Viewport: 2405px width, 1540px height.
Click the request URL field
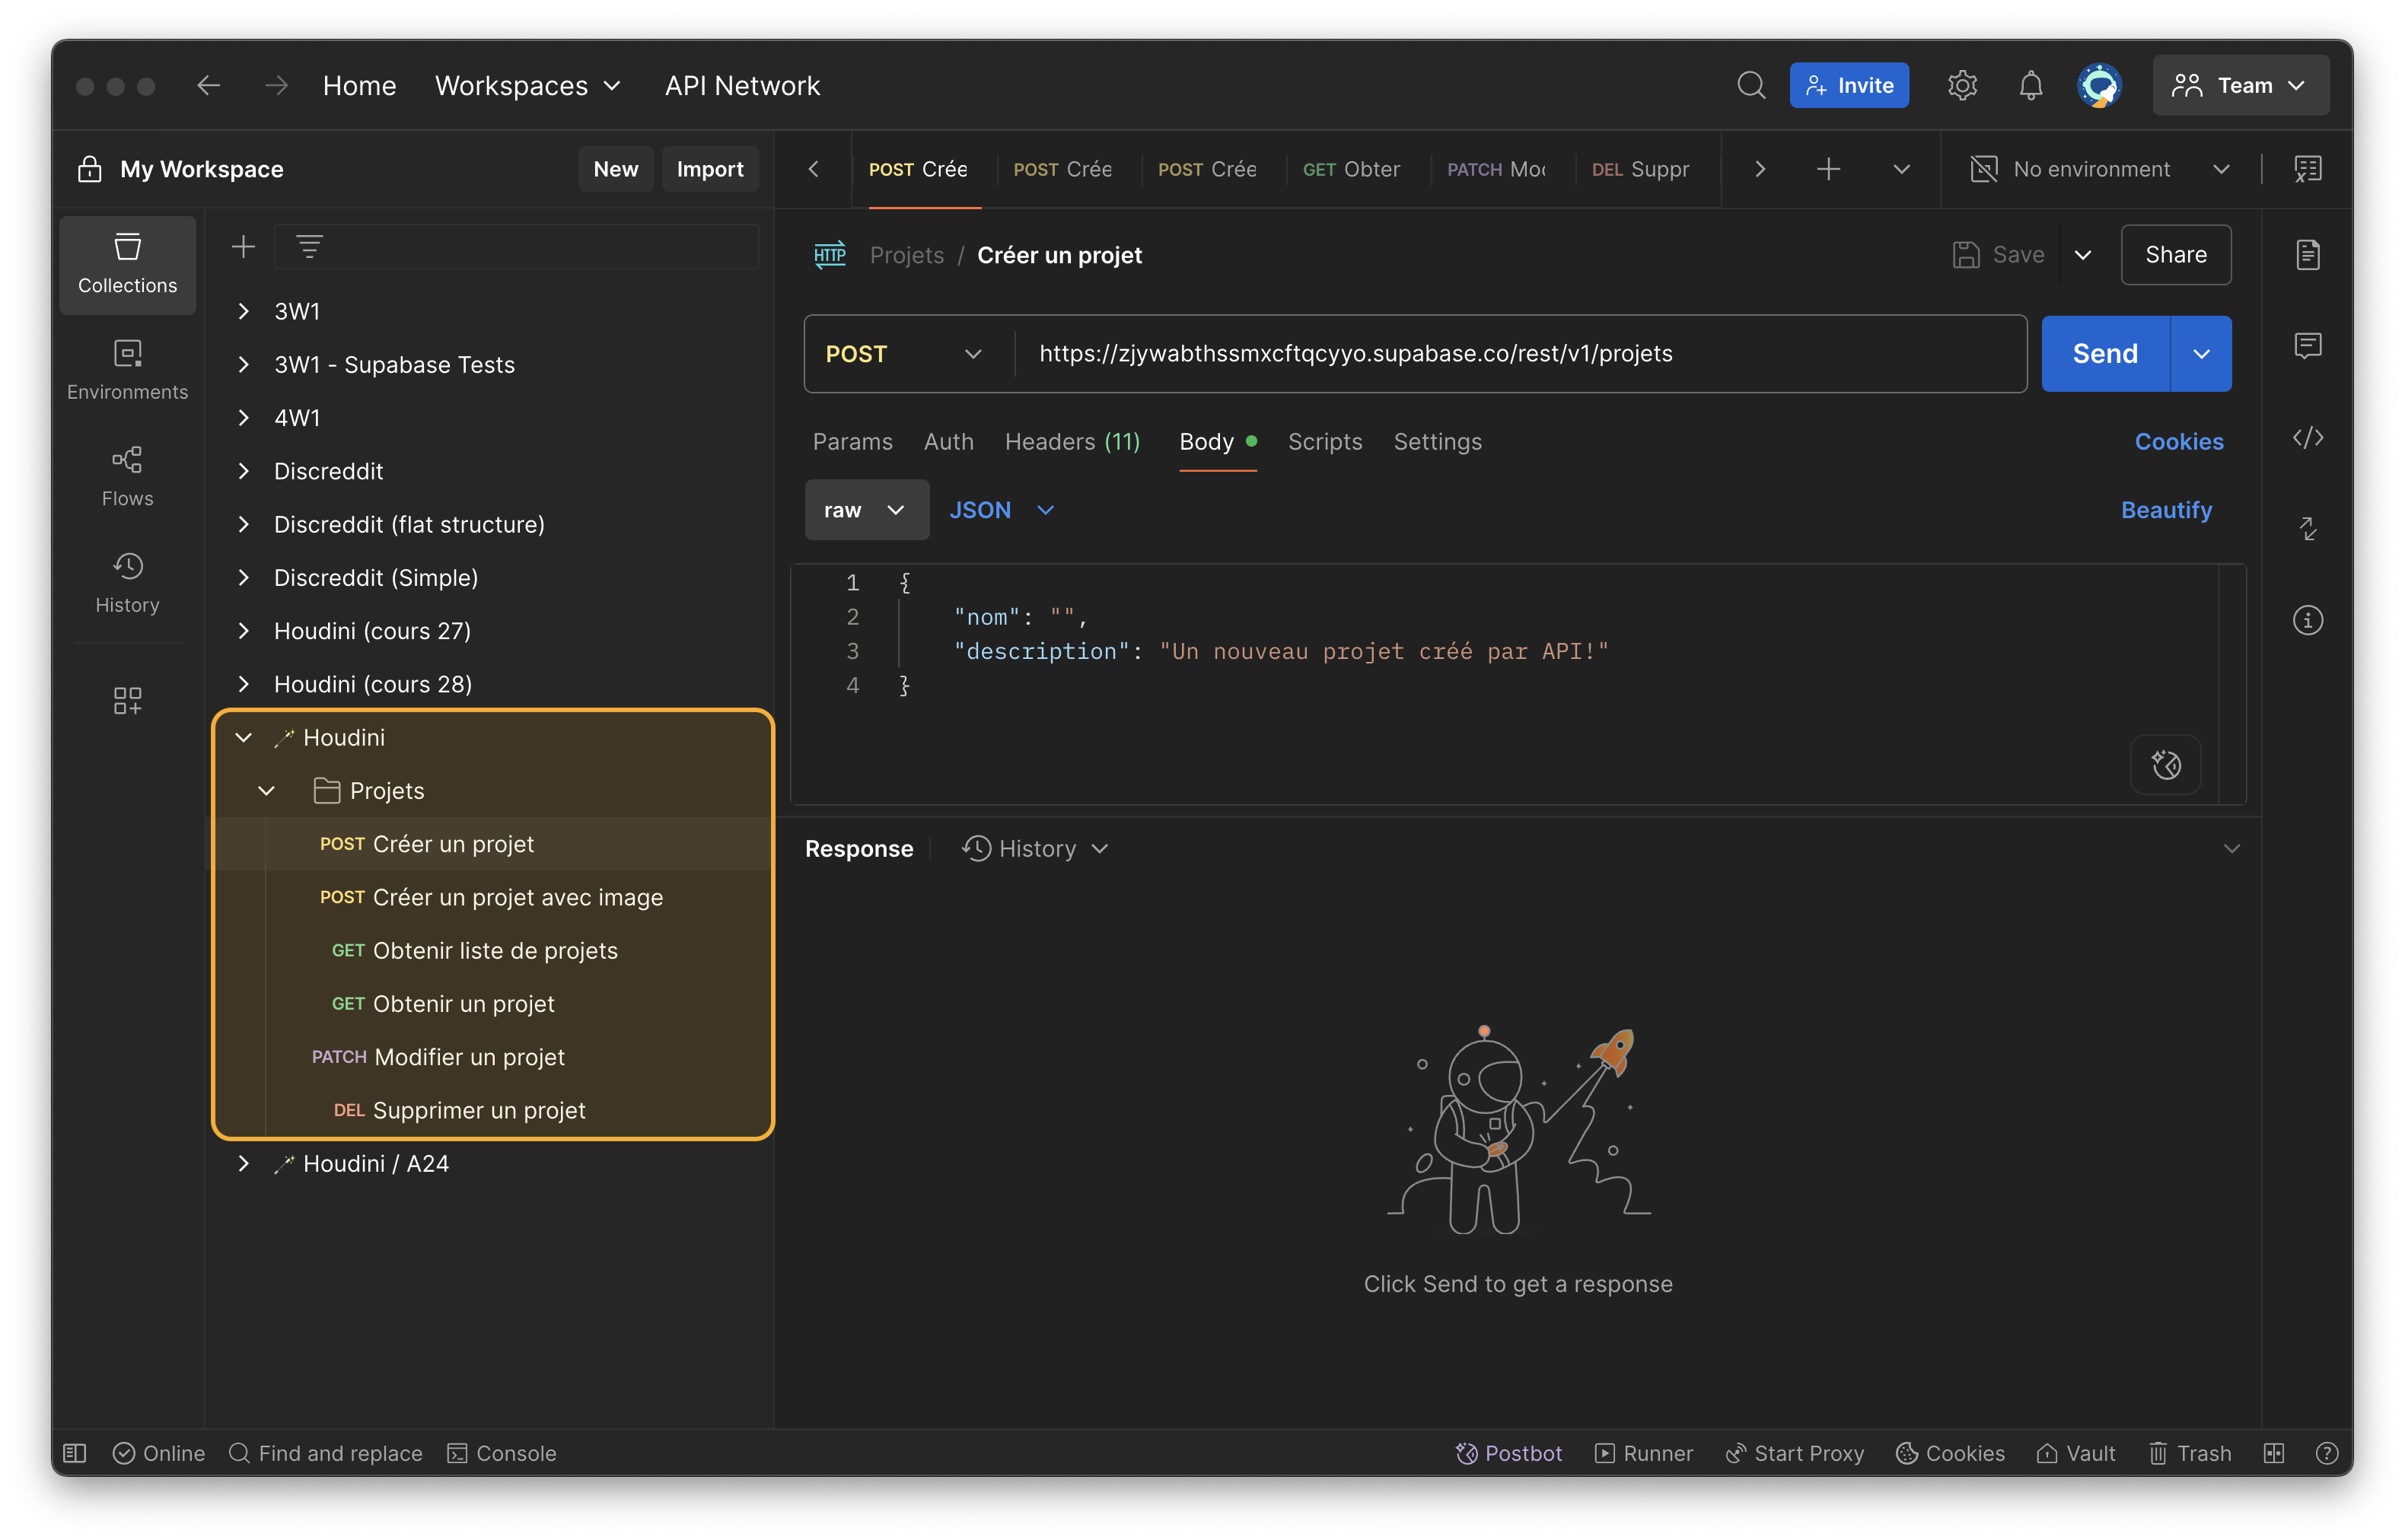[x=1520, y=354]
